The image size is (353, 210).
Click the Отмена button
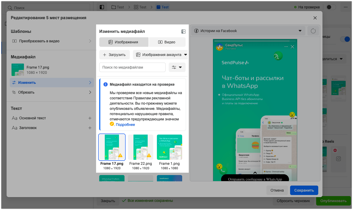[277, 190]
